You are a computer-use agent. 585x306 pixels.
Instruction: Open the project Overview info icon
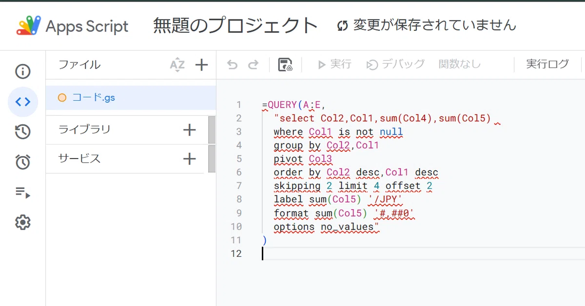point(22,72)
